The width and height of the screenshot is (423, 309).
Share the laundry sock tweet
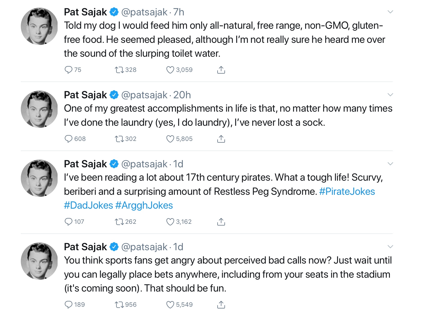coord(221,139)
